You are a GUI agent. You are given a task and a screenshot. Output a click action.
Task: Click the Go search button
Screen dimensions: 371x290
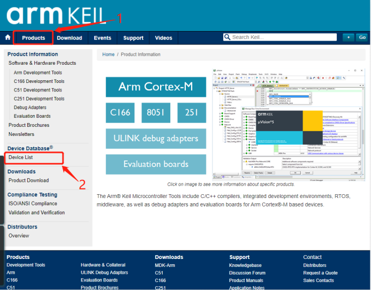(362, 37)
